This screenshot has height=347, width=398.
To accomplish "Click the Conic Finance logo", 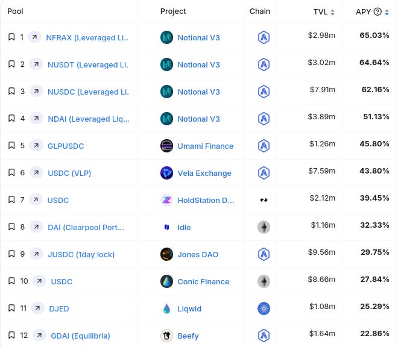I will coord(167,281).
